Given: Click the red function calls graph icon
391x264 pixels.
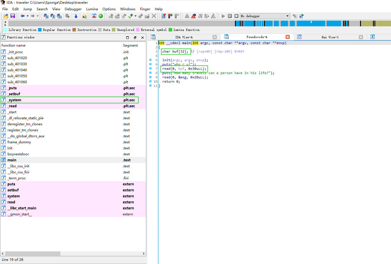Looking at the screenshot, I should tap(193, 16).
